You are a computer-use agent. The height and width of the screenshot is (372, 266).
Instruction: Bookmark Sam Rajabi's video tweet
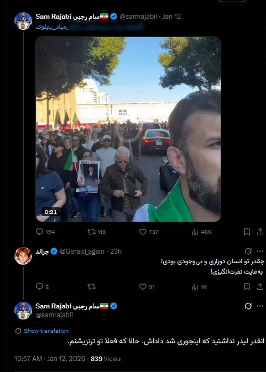247,232
